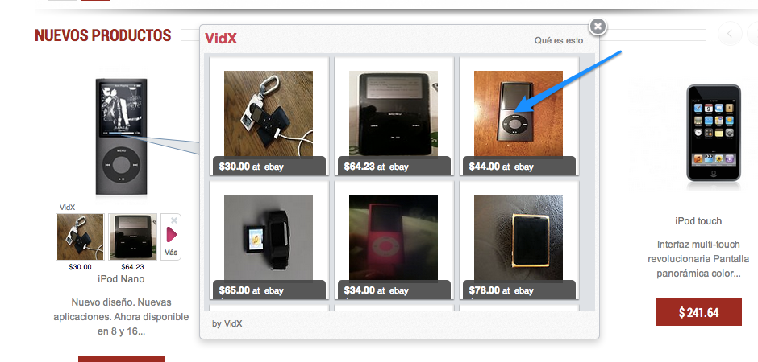
Task: Click the large iPod Nano product image
Action: [120, 137]
